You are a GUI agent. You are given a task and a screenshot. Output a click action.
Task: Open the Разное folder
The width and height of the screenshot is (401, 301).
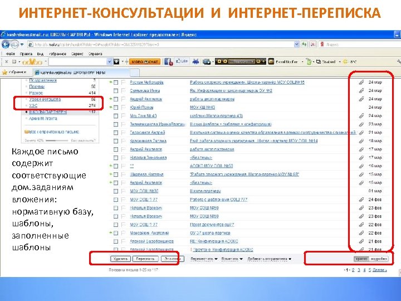pos(36,93)
